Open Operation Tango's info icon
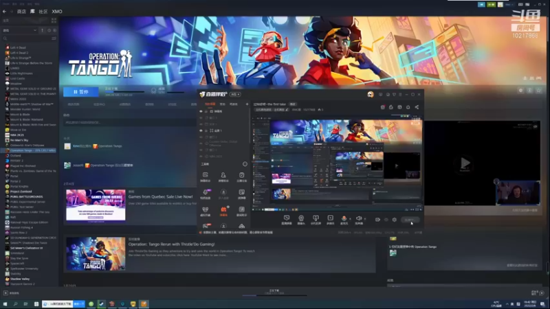The height and width of the screenshot is (309, 550). pyautogui.click(x=529, y=91)
